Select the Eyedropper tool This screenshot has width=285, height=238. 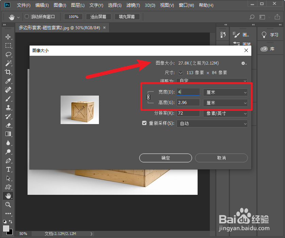pos(8,81)
